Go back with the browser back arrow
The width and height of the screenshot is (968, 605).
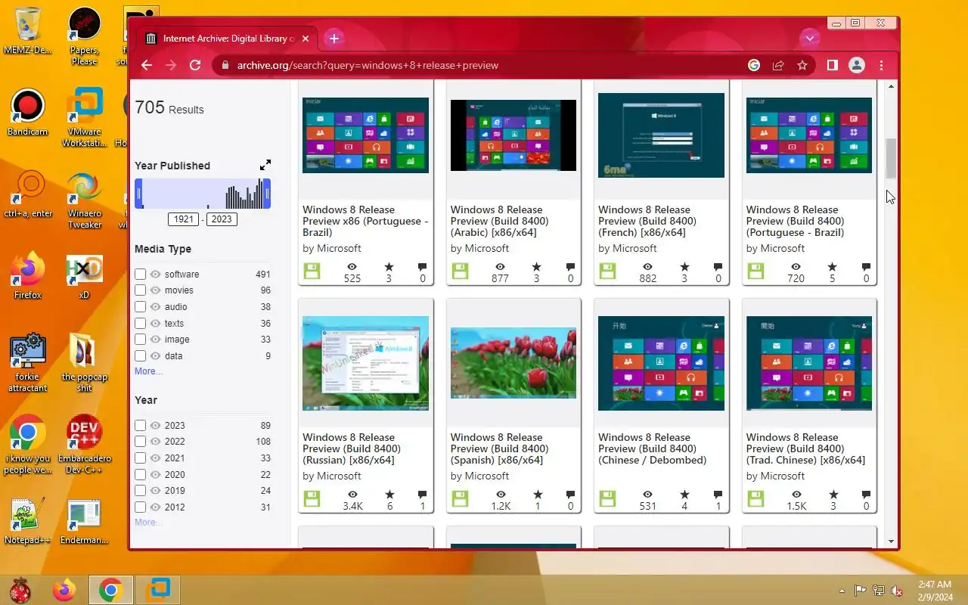[147, 66]
